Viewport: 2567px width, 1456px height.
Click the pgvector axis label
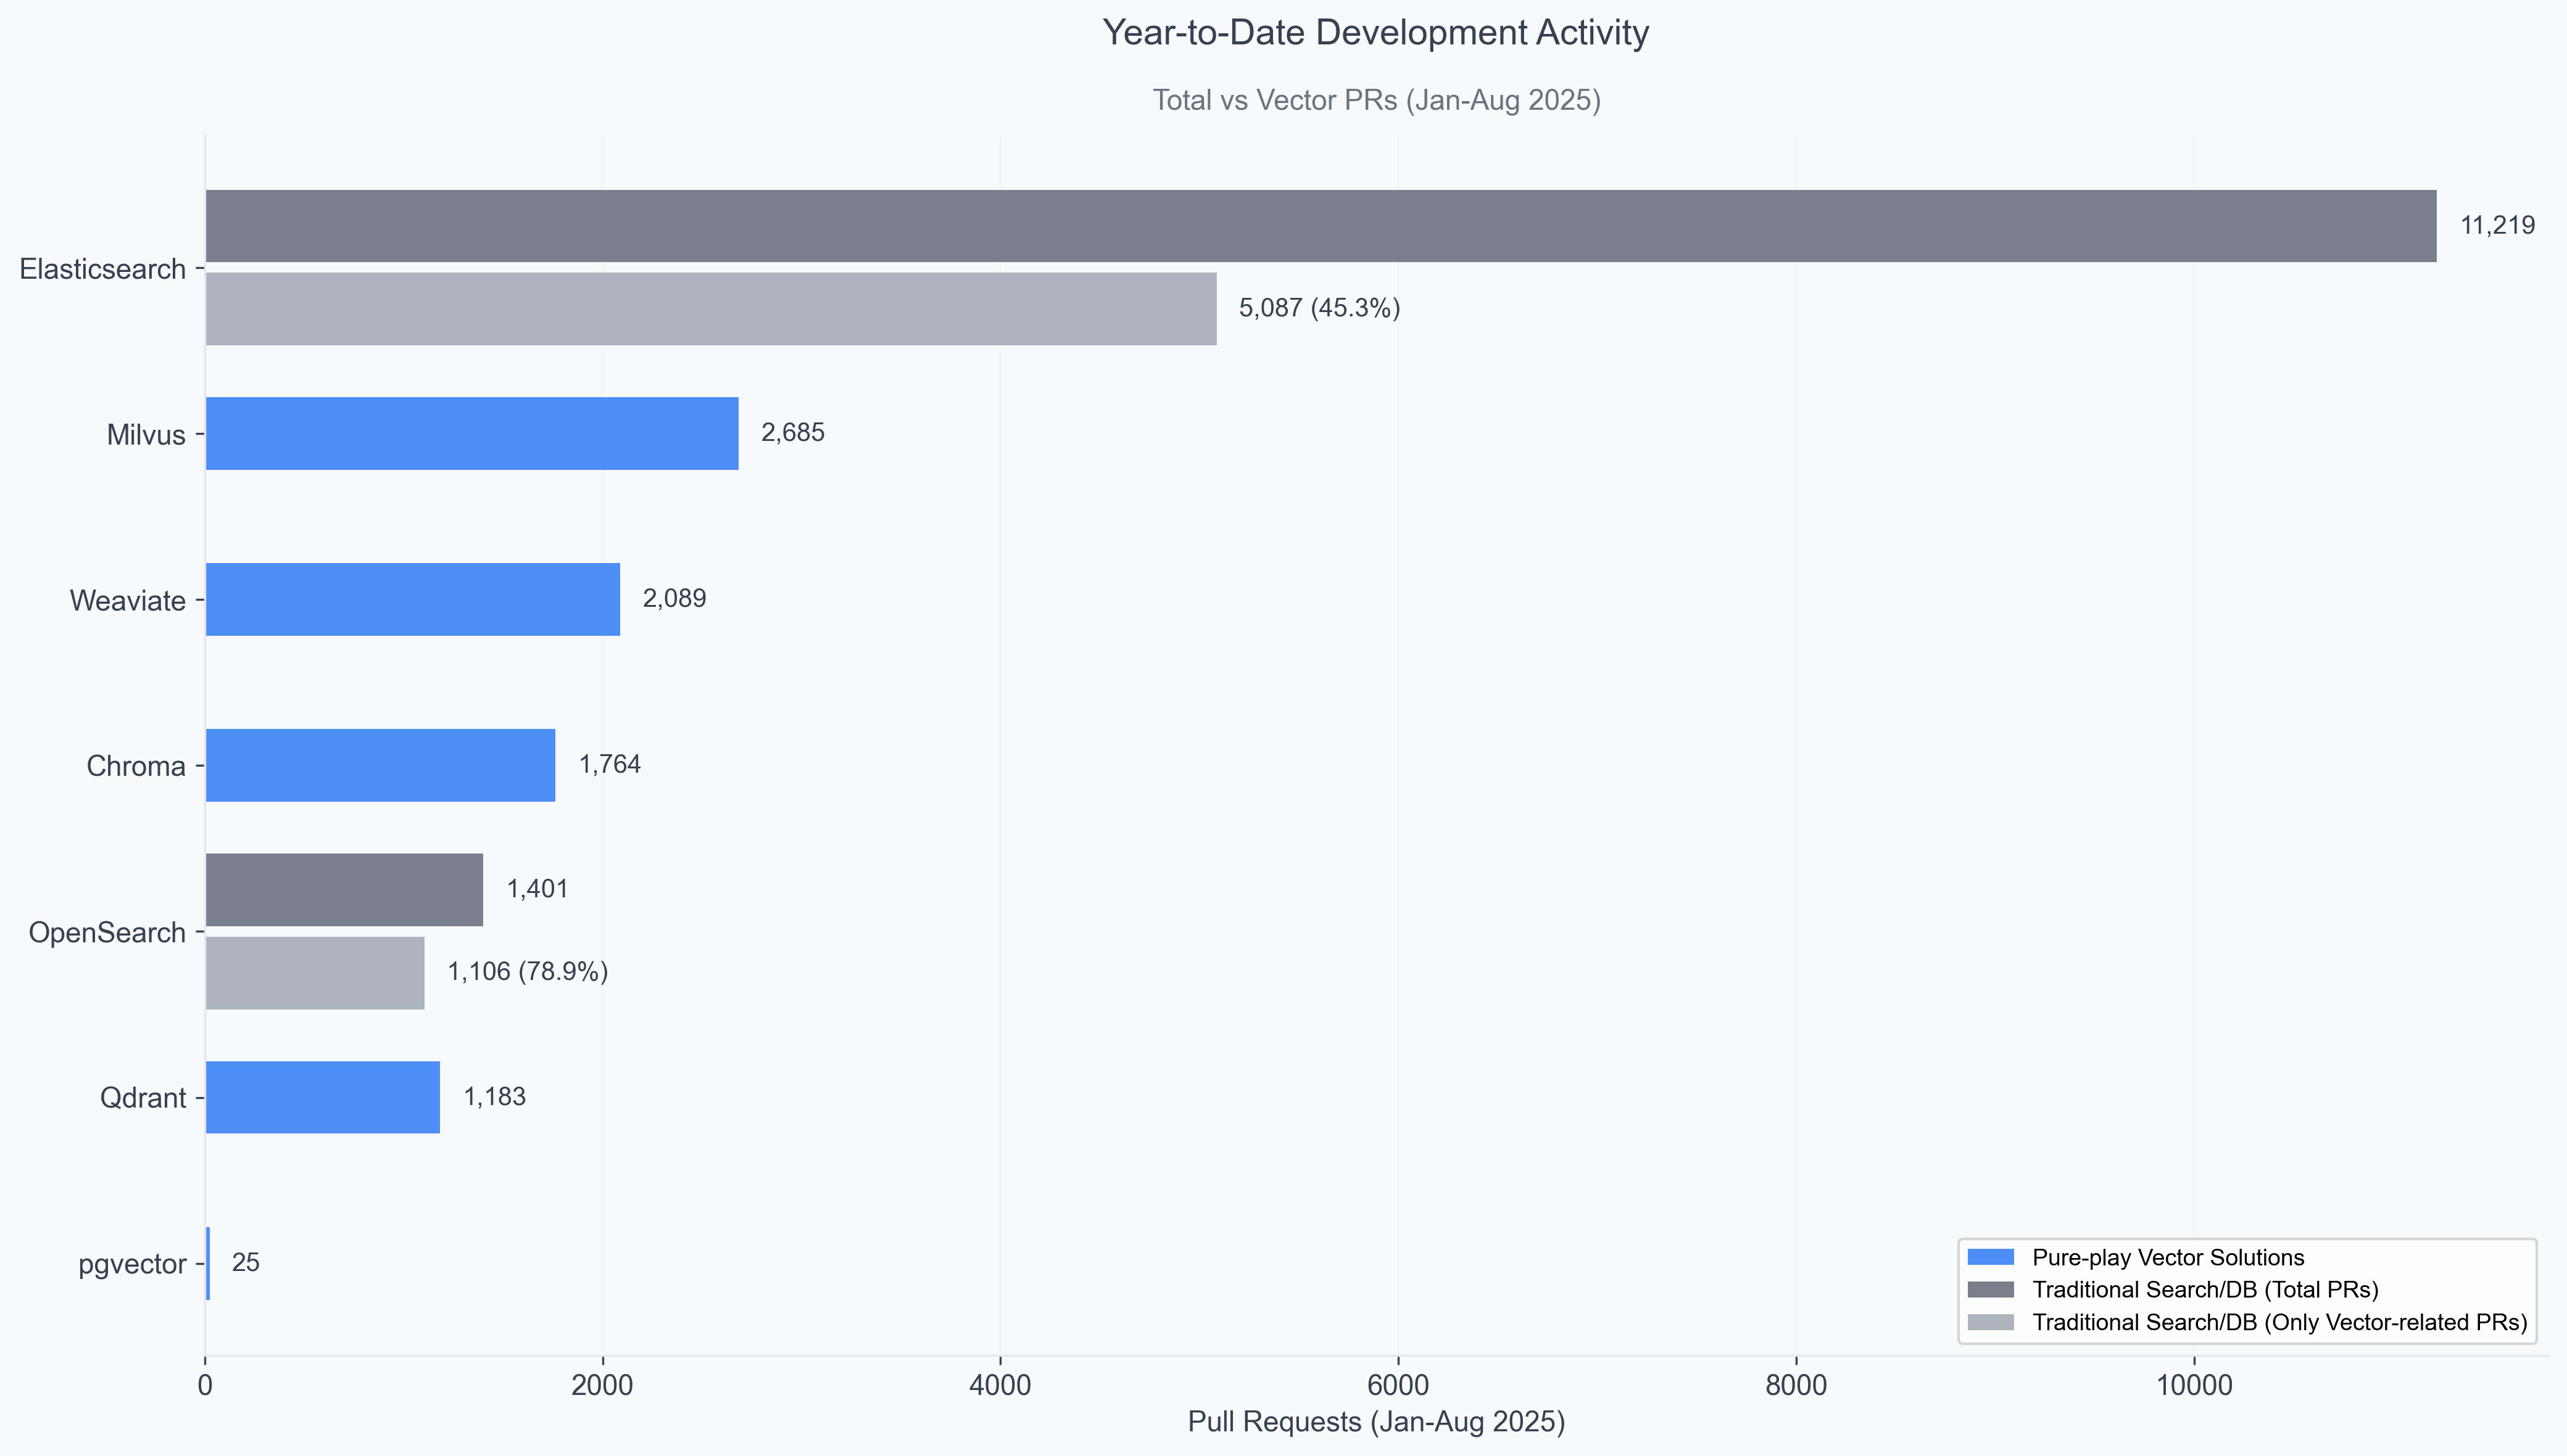tap(132, 1264)
